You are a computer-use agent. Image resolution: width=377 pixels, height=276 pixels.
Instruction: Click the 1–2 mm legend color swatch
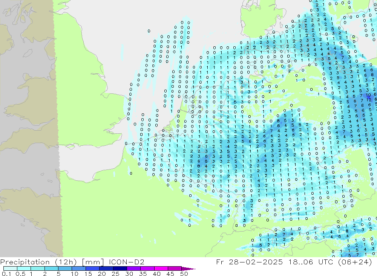coord(38,268)
